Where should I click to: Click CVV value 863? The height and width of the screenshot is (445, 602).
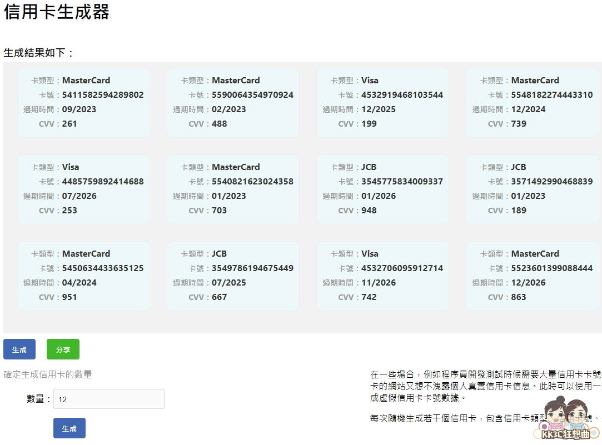[x=519, y=297]
